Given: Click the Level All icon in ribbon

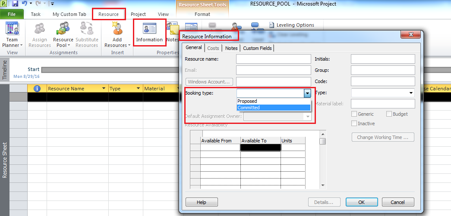Looking at the screenshot, I should (257, 27).
